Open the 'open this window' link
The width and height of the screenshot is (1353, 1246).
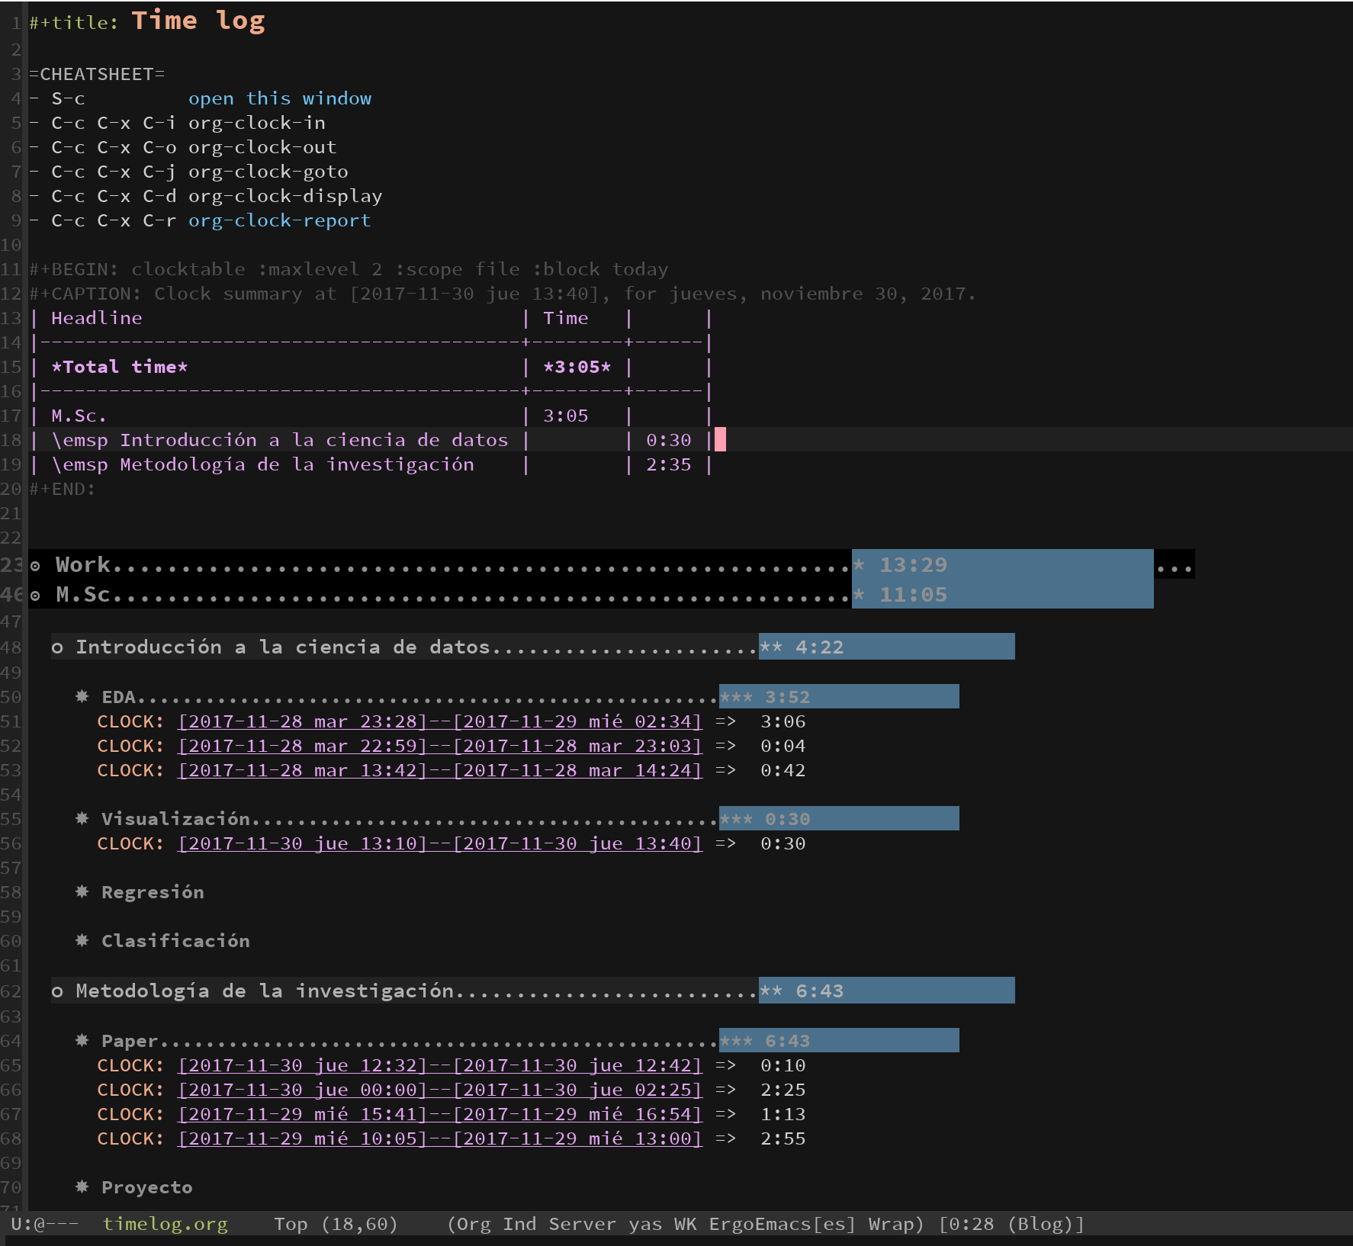(280, 98)
